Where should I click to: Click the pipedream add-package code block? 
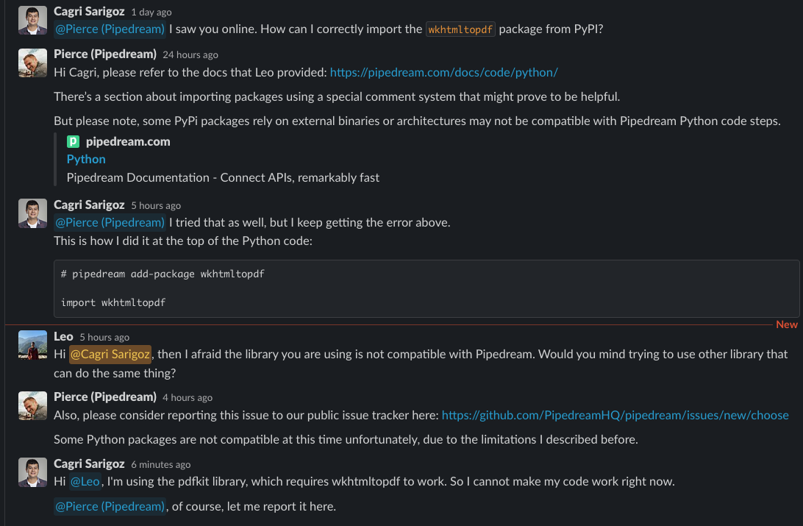click(427, 288)
